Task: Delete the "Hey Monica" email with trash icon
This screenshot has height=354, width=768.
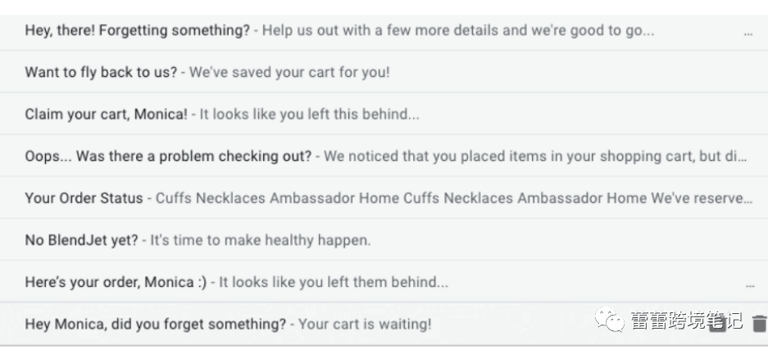Action: [759, 324]
